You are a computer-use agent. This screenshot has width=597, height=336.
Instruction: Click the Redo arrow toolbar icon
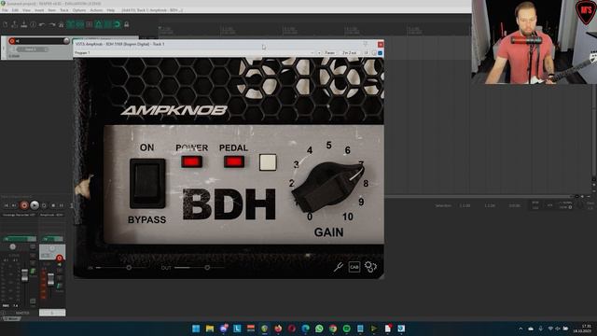click(x=52, y=24)
